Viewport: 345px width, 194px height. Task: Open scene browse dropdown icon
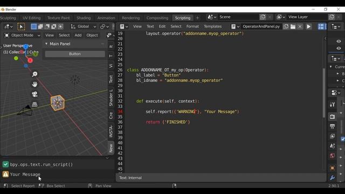click(212, 17)
